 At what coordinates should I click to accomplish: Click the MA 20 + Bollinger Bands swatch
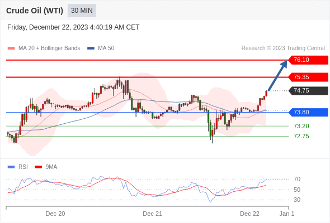click(x=11, y=49)
